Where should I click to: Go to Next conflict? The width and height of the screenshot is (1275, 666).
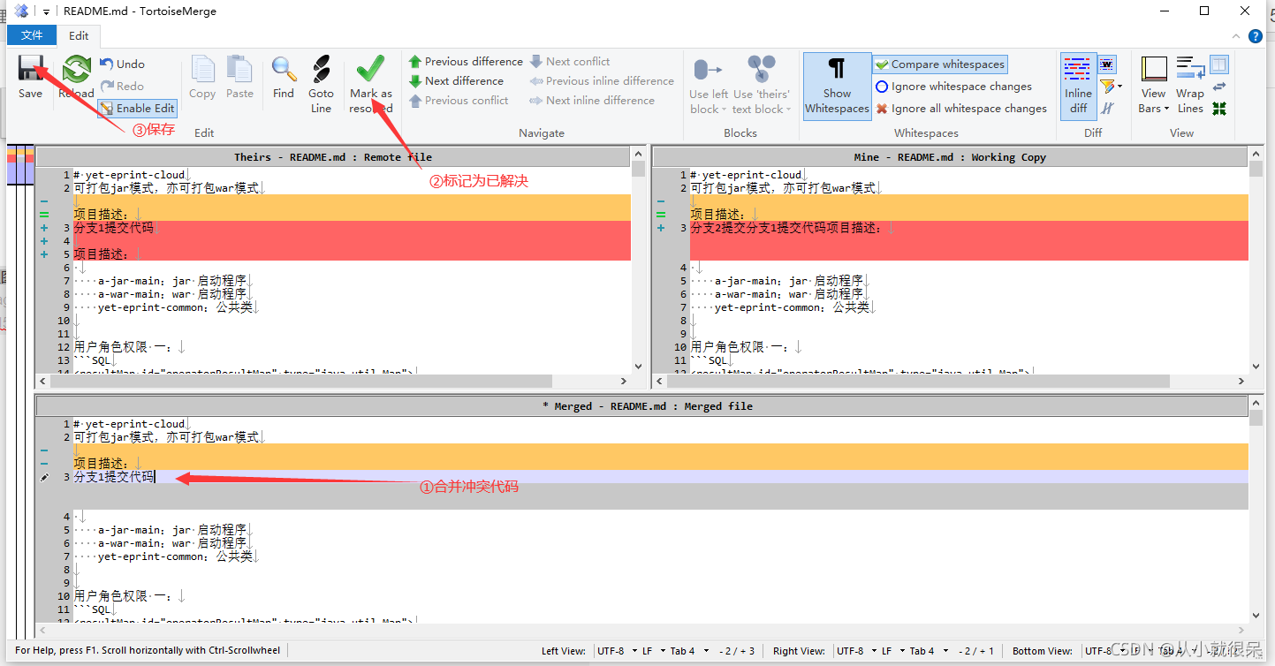pyautogui.click(x=570, y=62)
